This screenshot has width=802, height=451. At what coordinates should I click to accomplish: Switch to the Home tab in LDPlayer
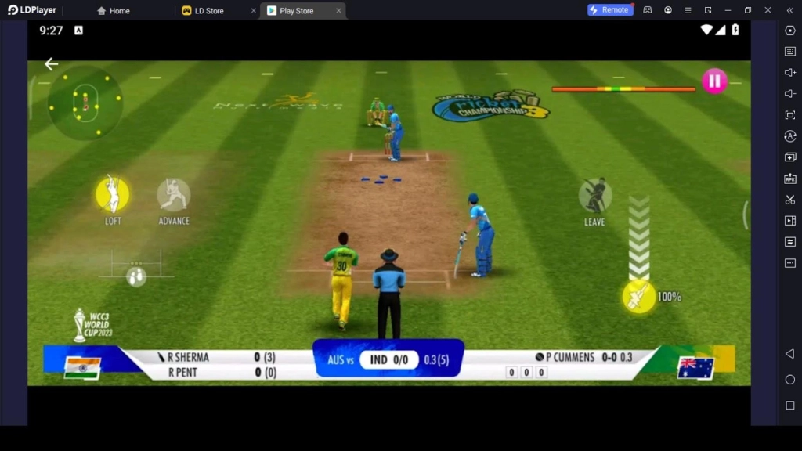(114, 10)
